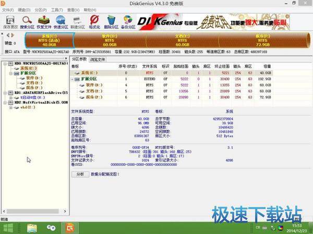Collapse the HD1 ADATA USB Flash Drive node
This screenshot has height=234, width=313.
point(5,93)
